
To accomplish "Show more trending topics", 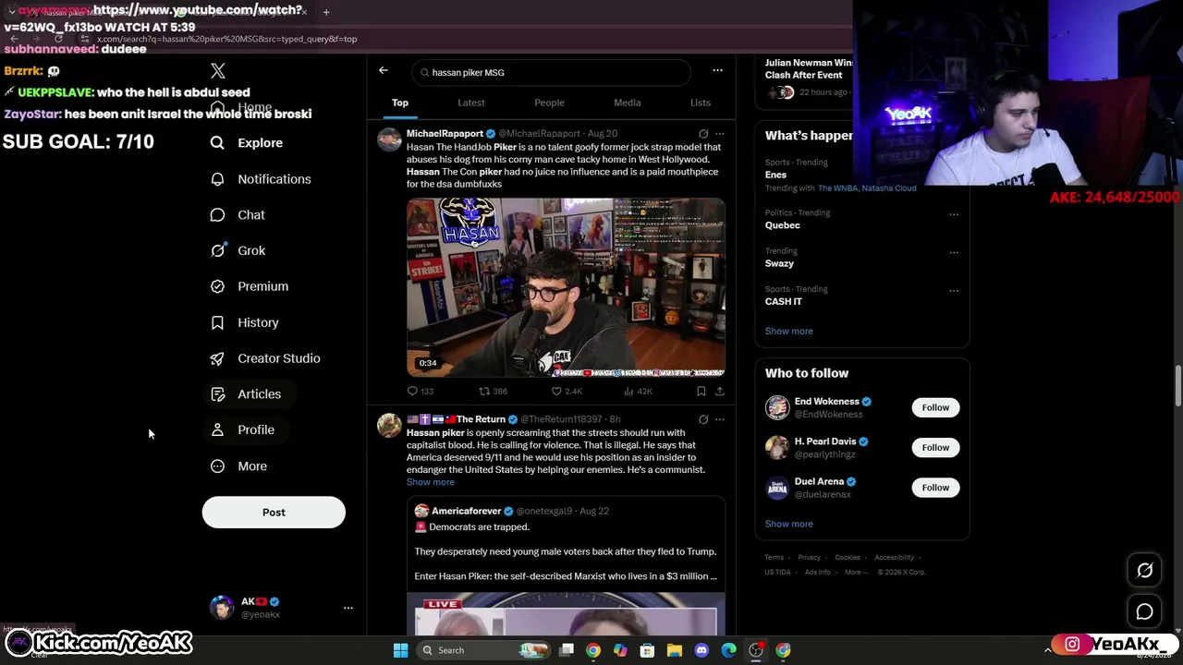I will (789, 332).
